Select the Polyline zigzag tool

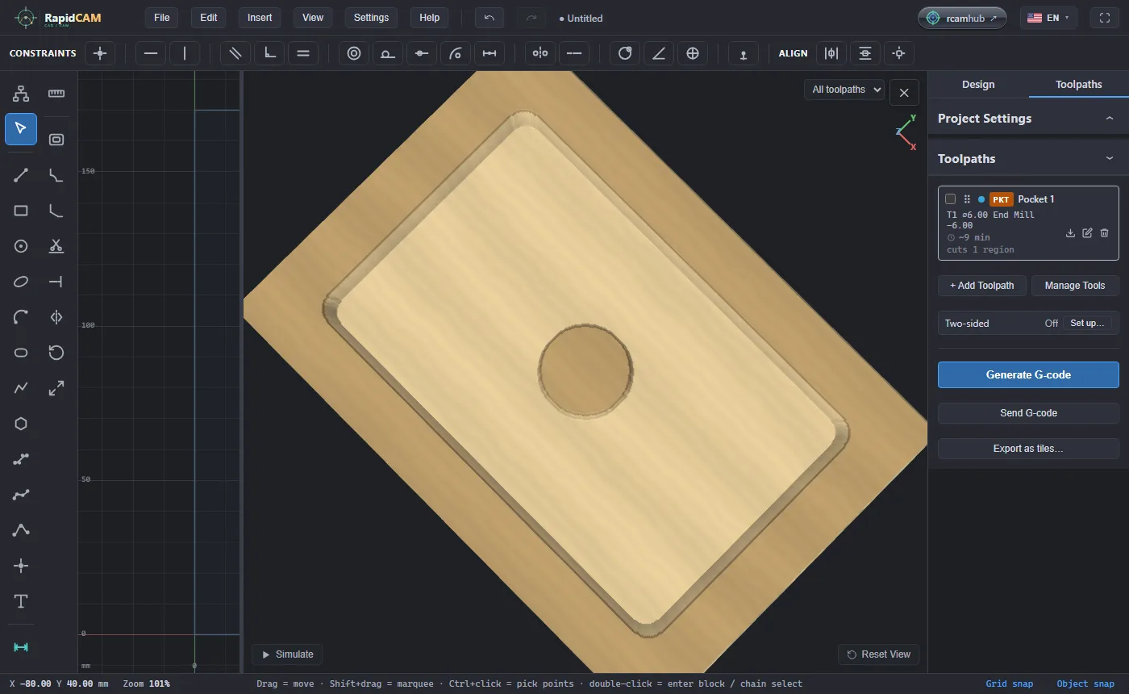[x=21, y=388]
